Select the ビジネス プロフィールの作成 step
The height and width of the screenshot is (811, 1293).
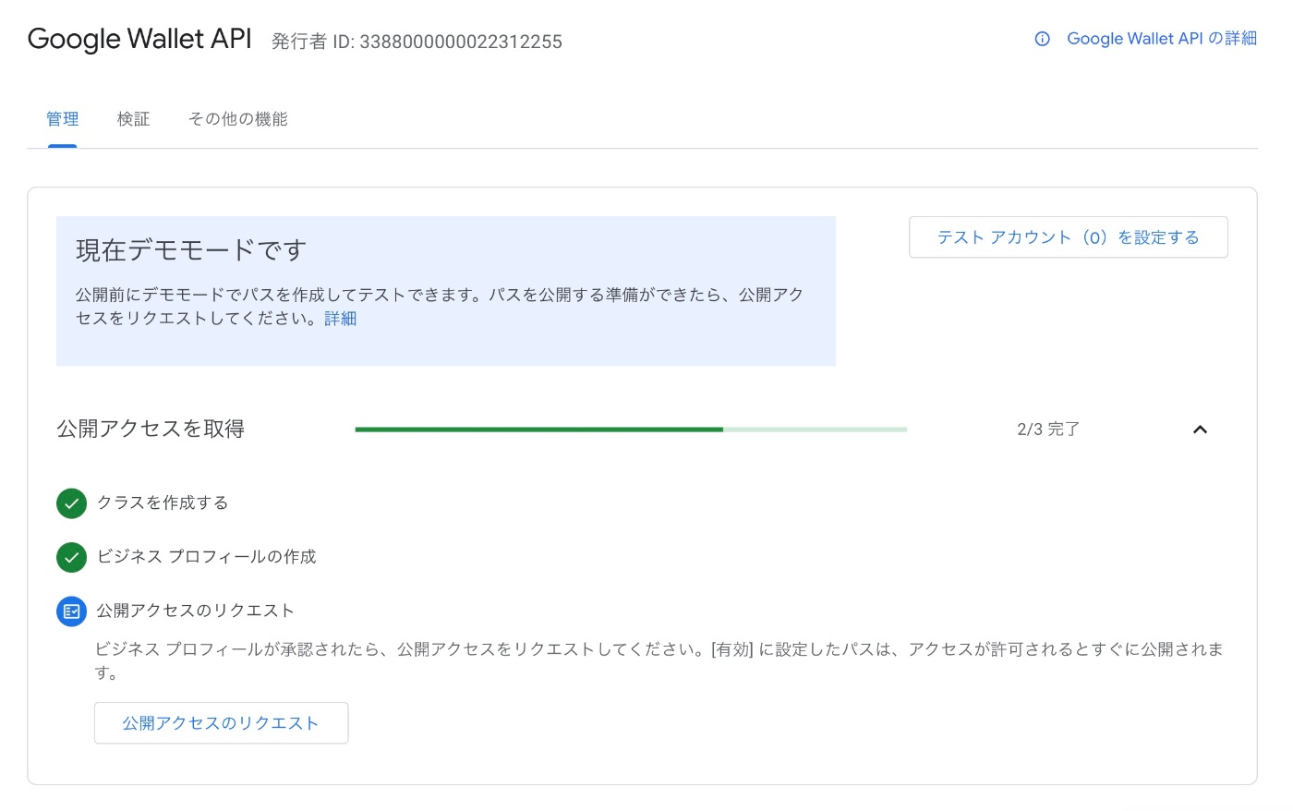[206, 557]
